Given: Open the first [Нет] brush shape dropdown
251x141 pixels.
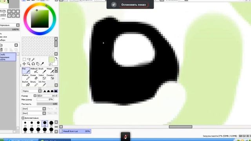Looking at the screenshot, I should click(x=34, y=109).
